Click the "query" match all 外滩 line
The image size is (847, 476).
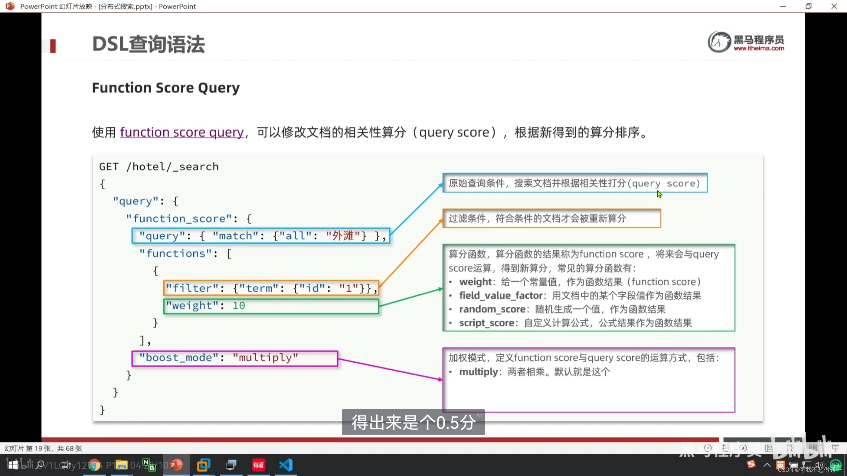point(261,235)
